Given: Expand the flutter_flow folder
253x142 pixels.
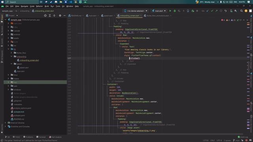Looking at the screenshot, I should (x=11, y=53).
